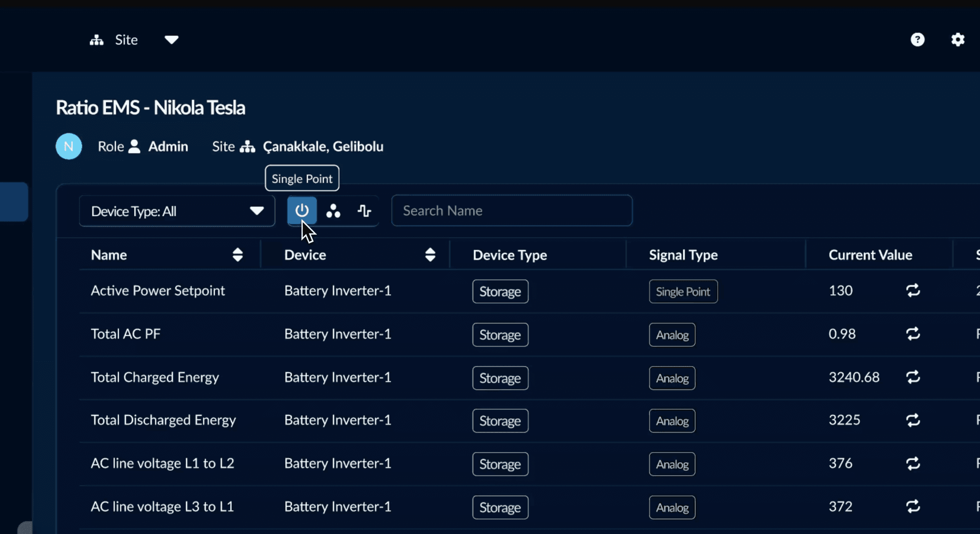Click Storage tag in Total Discharged Energy row
This screenshot has height=534, width=980.
(x=500, y=421)
